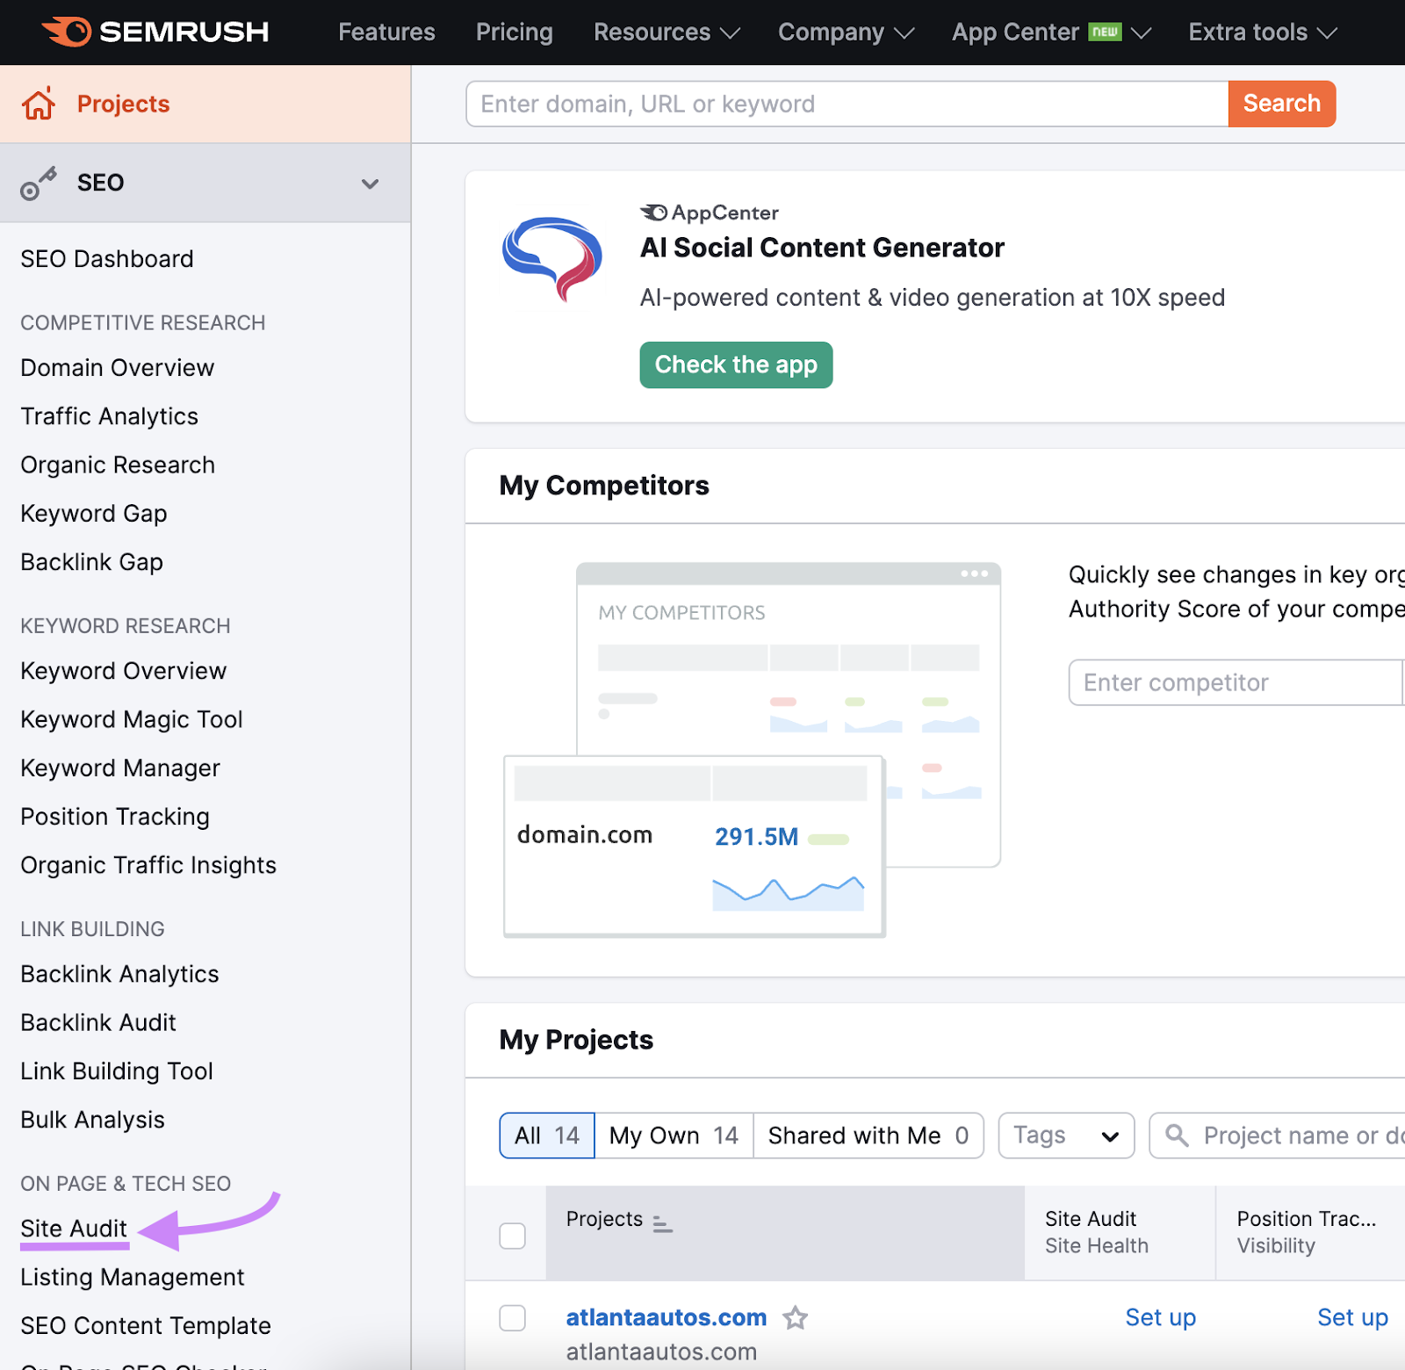
Task: Click the green Check the app button
Action: click(736, 364)
